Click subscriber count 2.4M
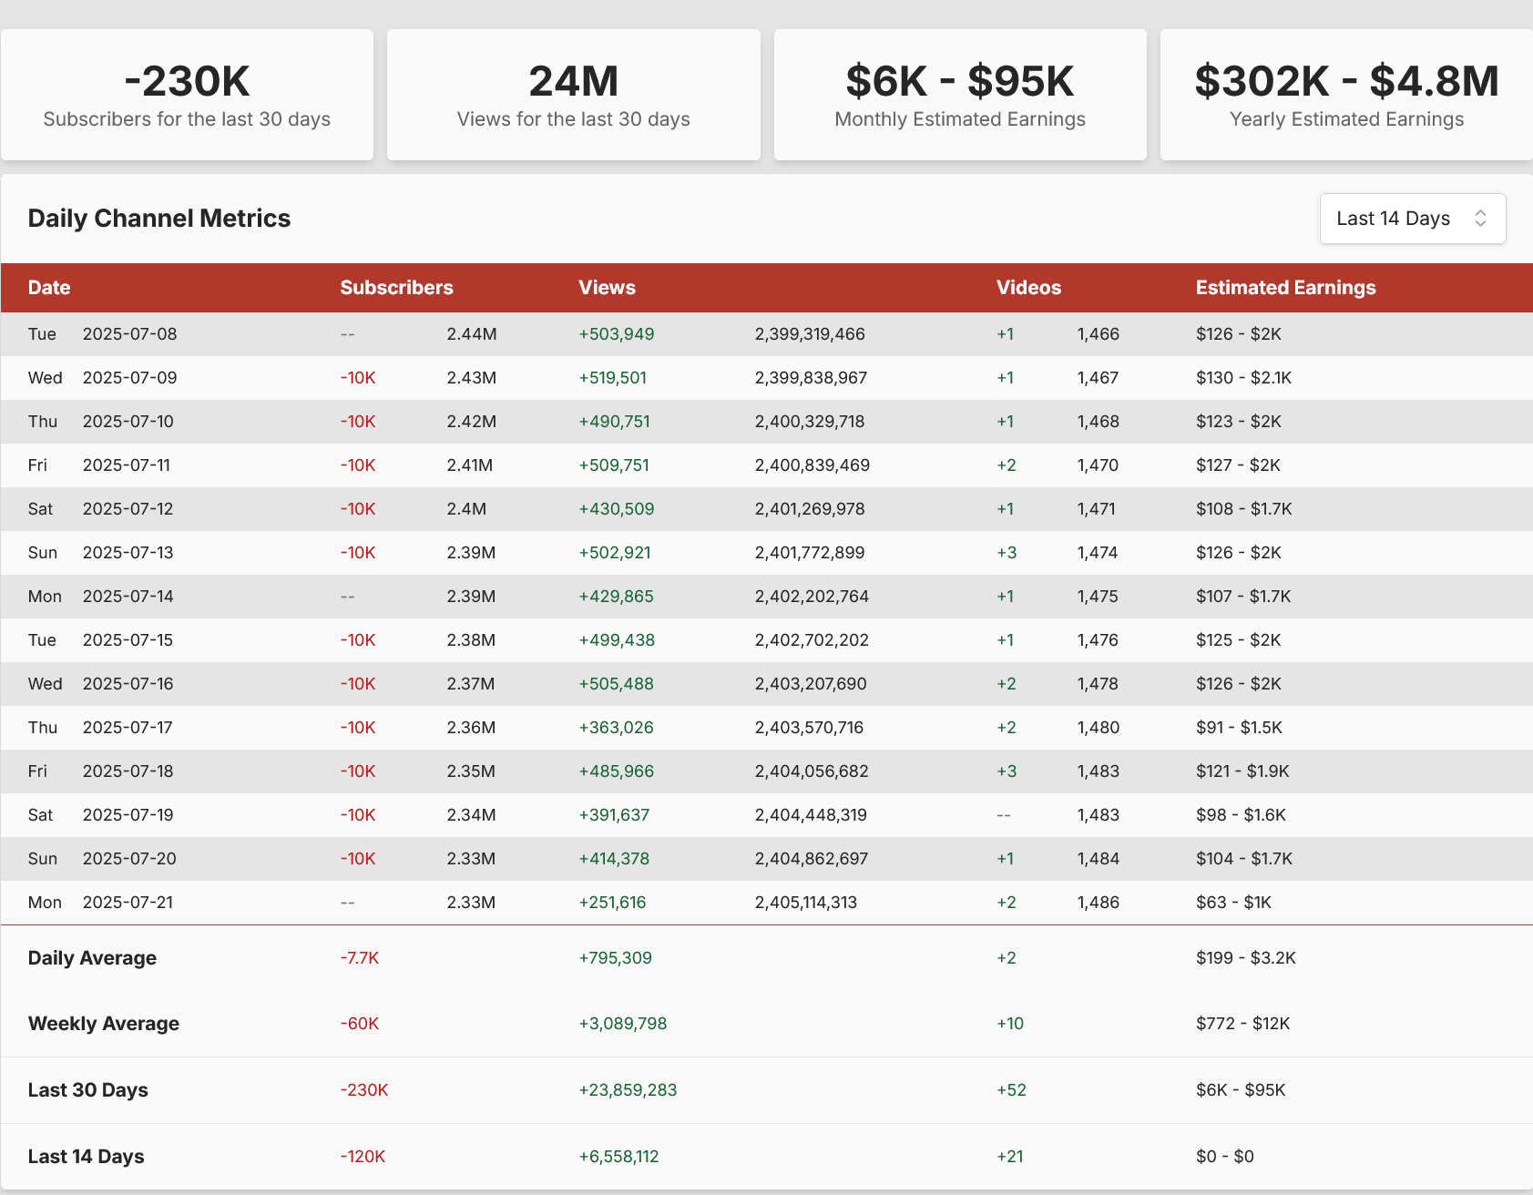 coord(466,509)
